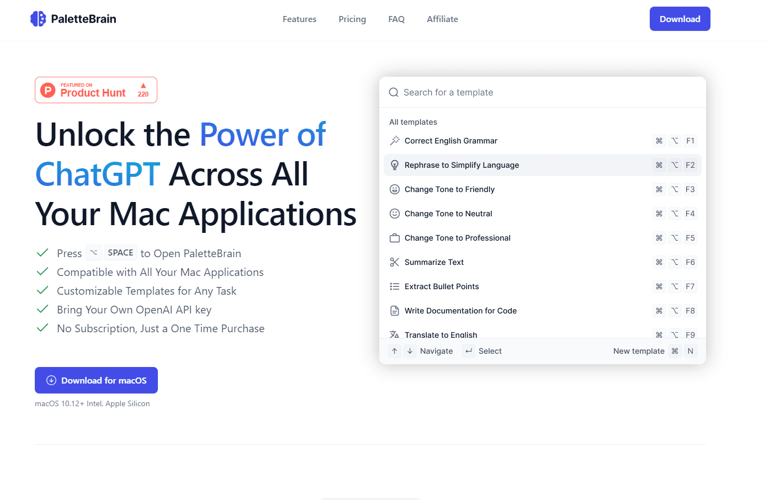Viewport: 769px width, 500px height.
Task: Click the SPACE key badge in Press hint
Action: 120,253
